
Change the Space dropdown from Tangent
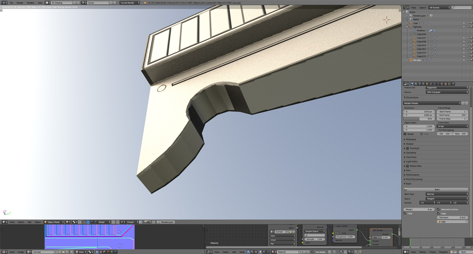coord(447,199)
